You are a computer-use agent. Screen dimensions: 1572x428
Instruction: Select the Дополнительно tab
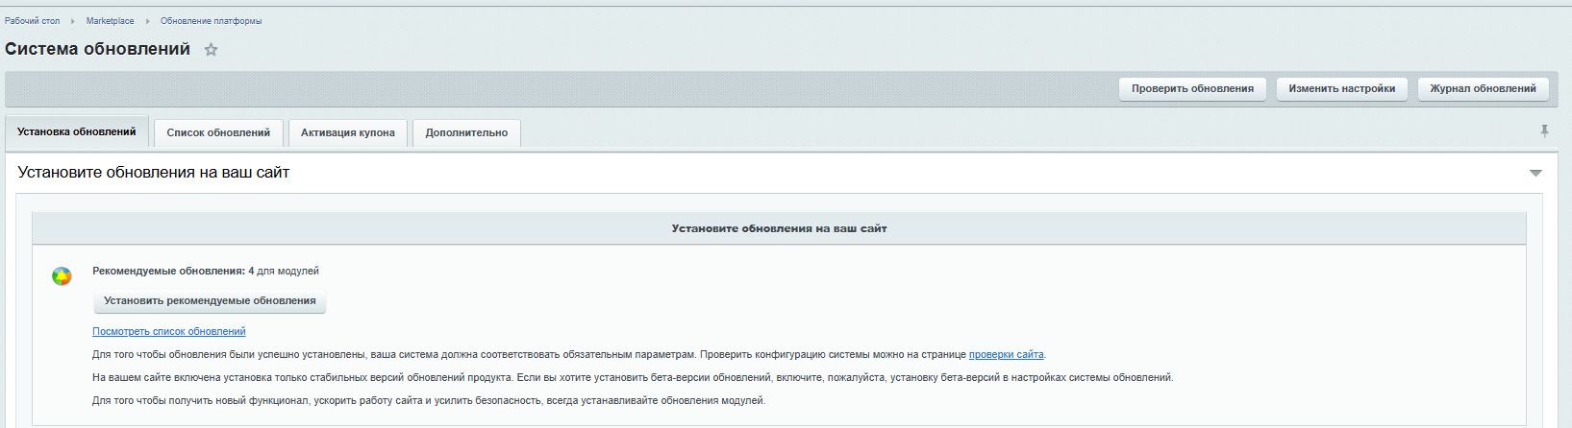466,133
